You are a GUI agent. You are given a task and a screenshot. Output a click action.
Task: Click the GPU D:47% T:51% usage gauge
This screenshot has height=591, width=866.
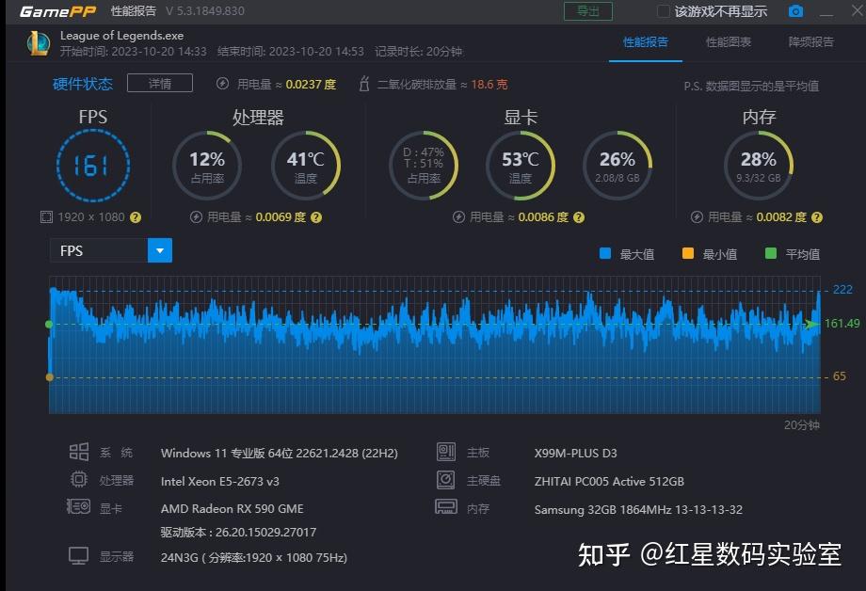[424, 166]
